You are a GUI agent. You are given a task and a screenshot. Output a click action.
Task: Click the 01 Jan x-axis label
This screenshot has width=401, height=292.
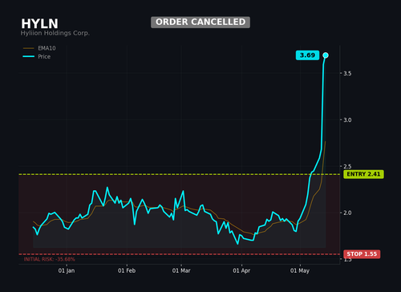coord(67,270)
